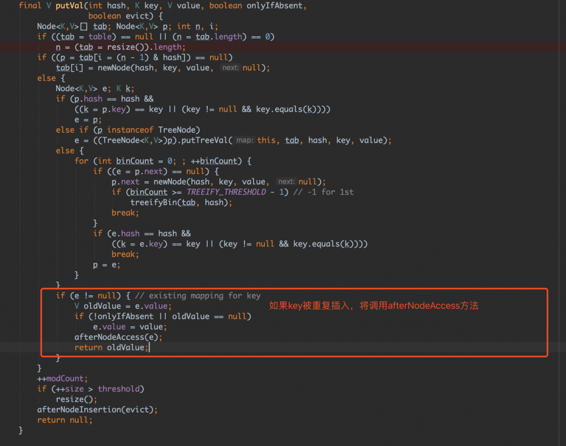The height and width of the screenshot is (446, 566).
Task: Click the '// -1 for 1st' comment
Action: click(323, 192)
